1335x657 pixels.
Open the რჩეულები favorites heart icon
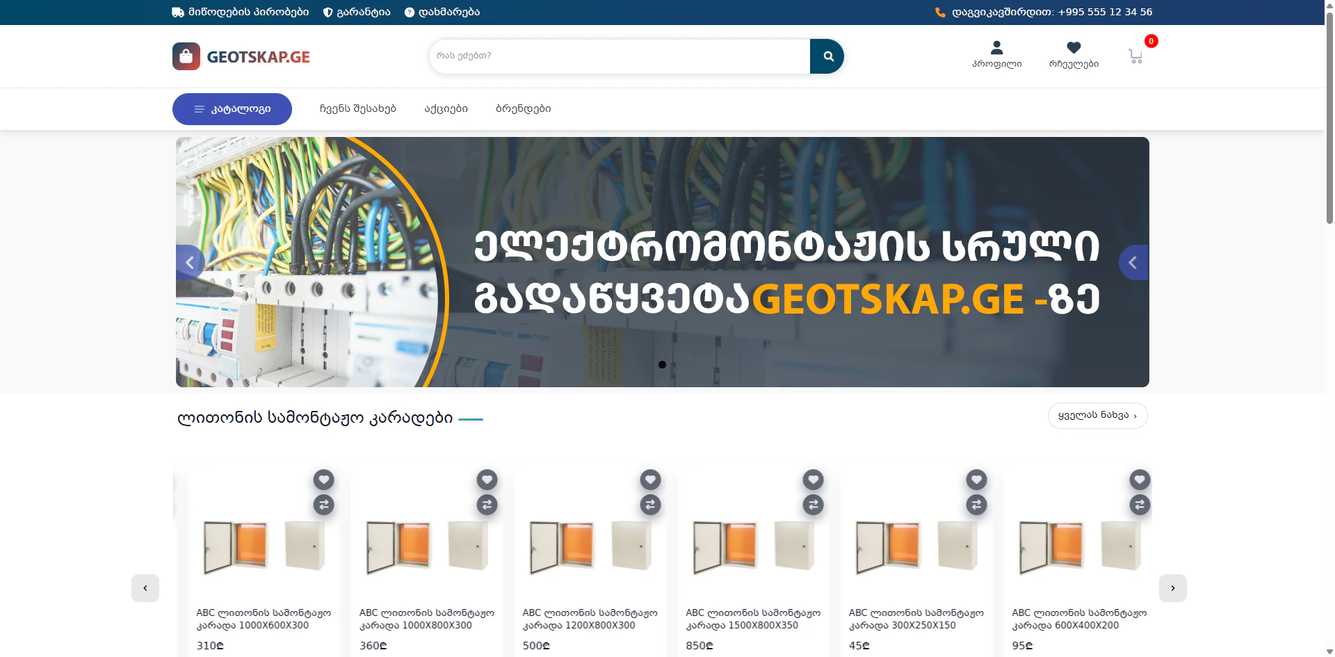1073,48
